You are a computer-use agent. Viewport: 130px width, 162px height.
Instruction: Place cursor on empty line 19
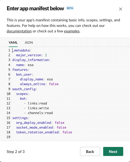pyautogui.click(x=70, y=137)
